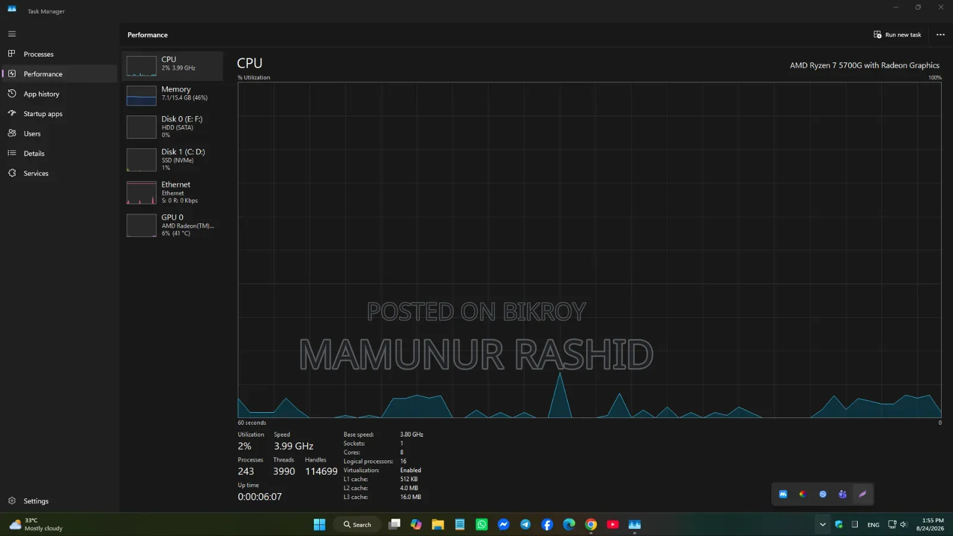
Task: Click the 243 processes count
Action: click(x=245, y=471)
